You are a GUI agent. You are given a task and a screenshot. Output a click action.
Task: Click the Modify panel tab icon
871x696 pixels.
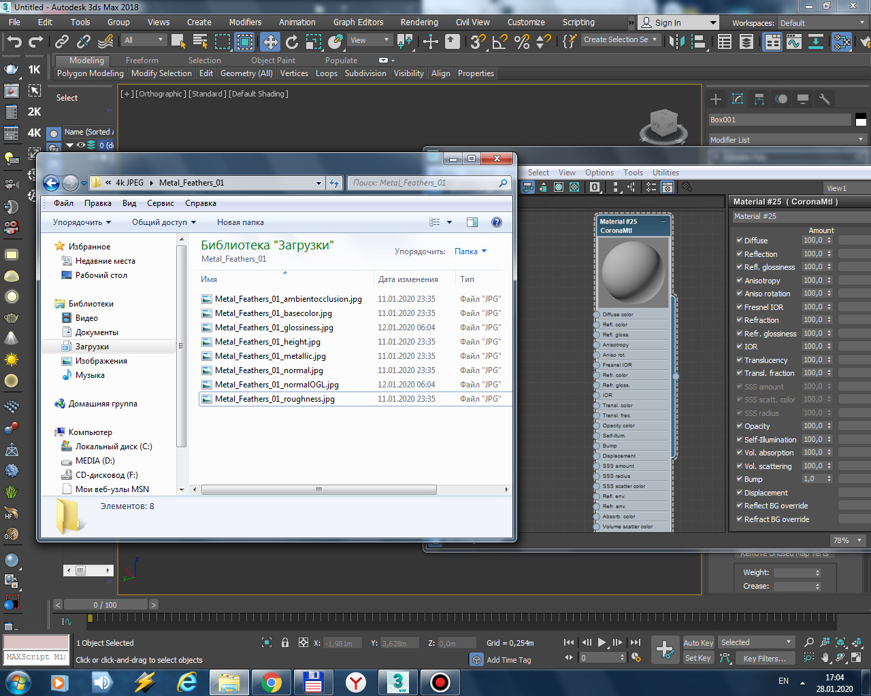pos(738,99)
